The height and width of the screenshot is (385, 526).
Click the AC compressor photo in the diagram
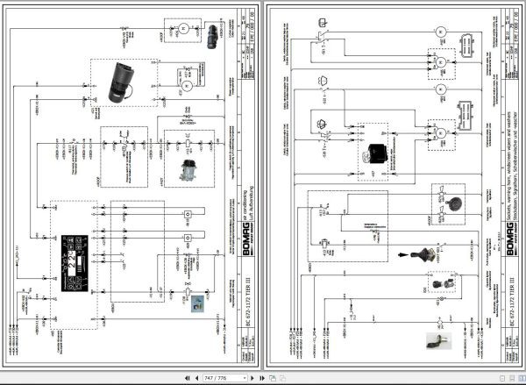pyautogui.click(x=188, y=170)
